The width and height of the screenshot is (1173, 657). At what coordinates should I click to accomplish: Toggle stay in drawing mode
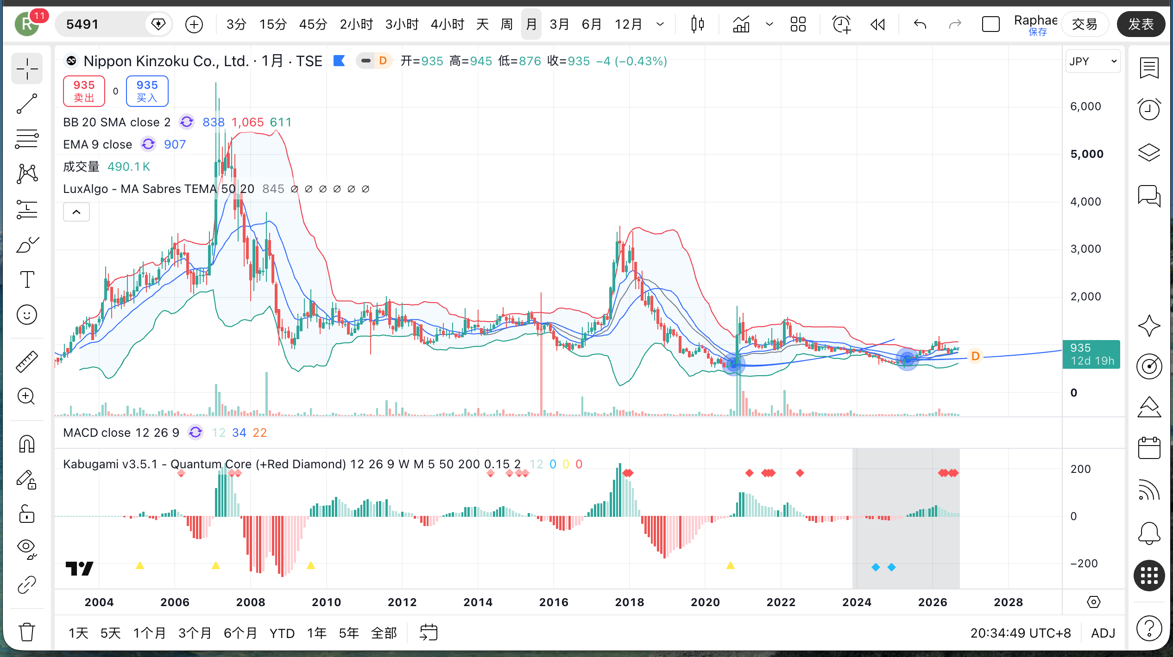pyautogui.click(x=27, y=479)
